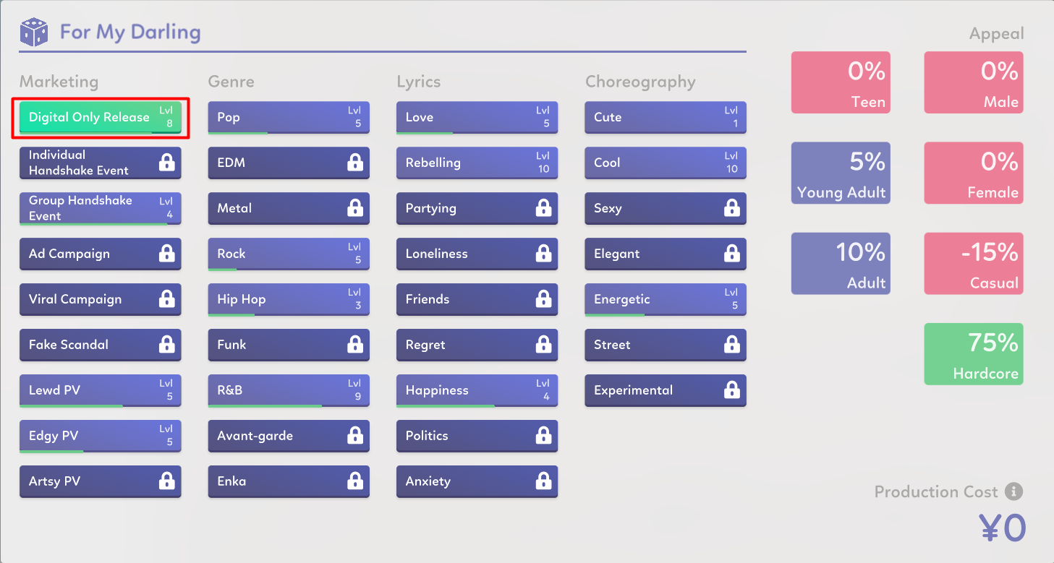
Task: Select the Pop genre option
Action: click(288, 117)
